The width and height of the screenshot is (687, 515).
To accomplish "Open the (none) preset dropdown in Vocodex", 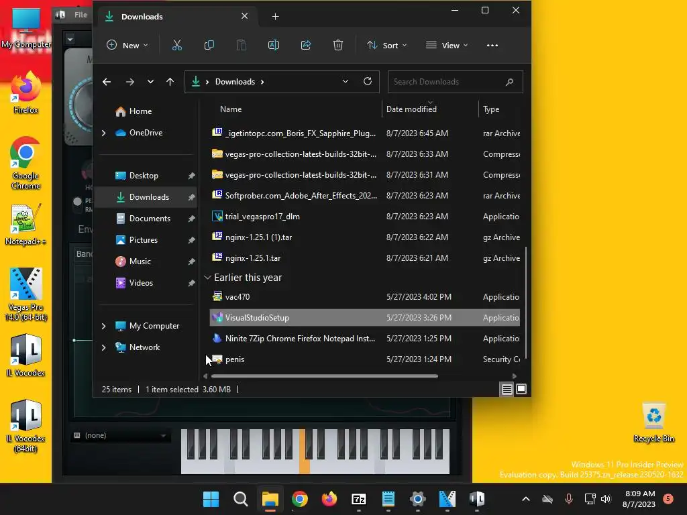I will tap(120, 435).
